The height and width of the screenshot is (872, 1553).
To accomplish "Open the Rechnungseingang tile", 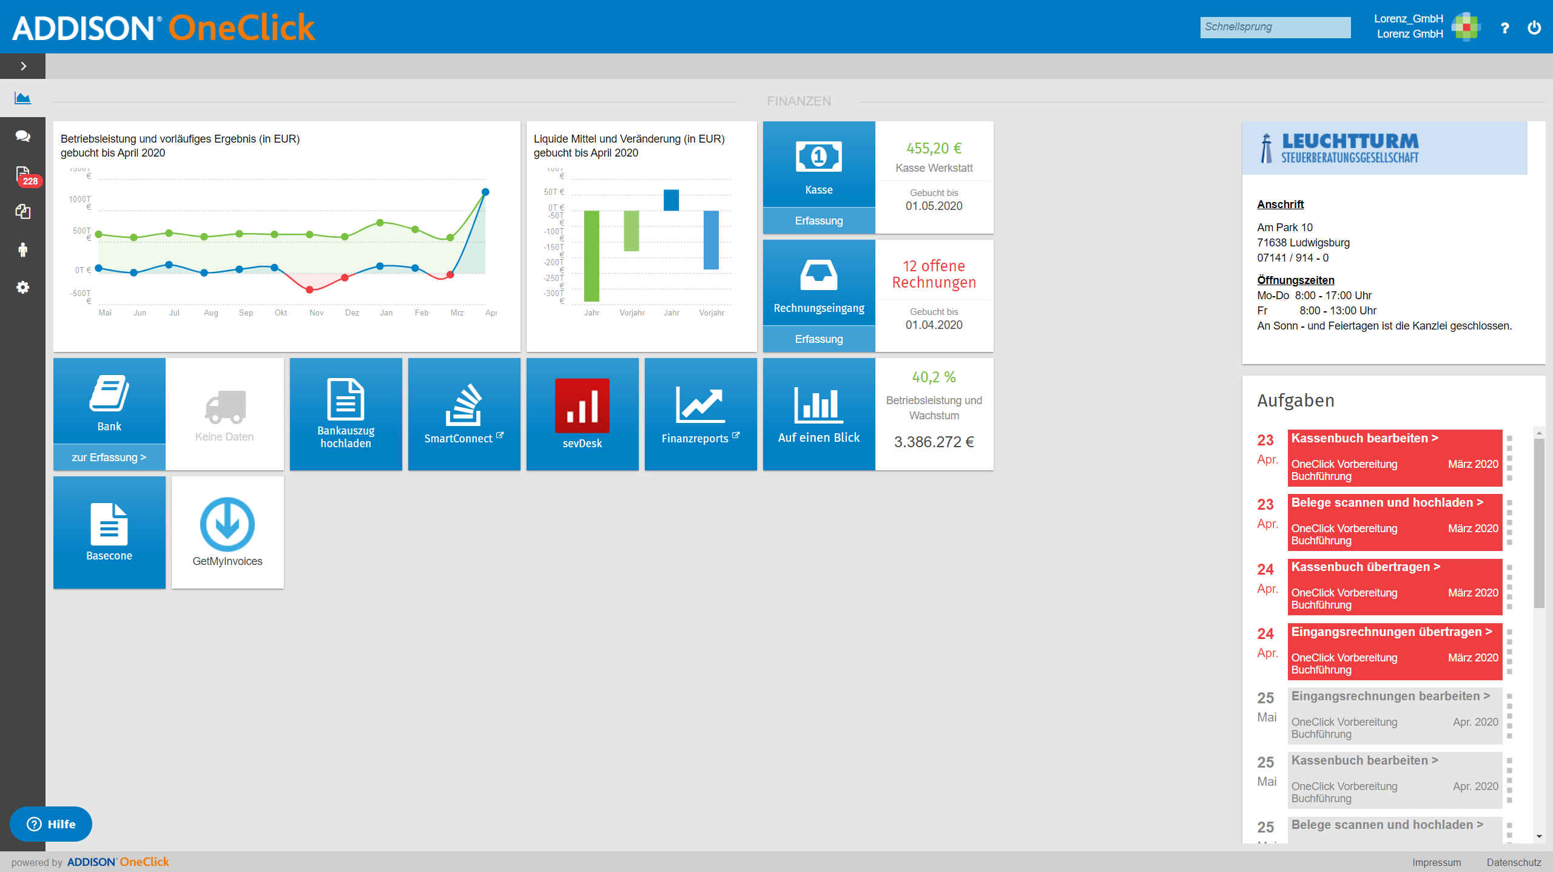I will [x=819, y=283].
